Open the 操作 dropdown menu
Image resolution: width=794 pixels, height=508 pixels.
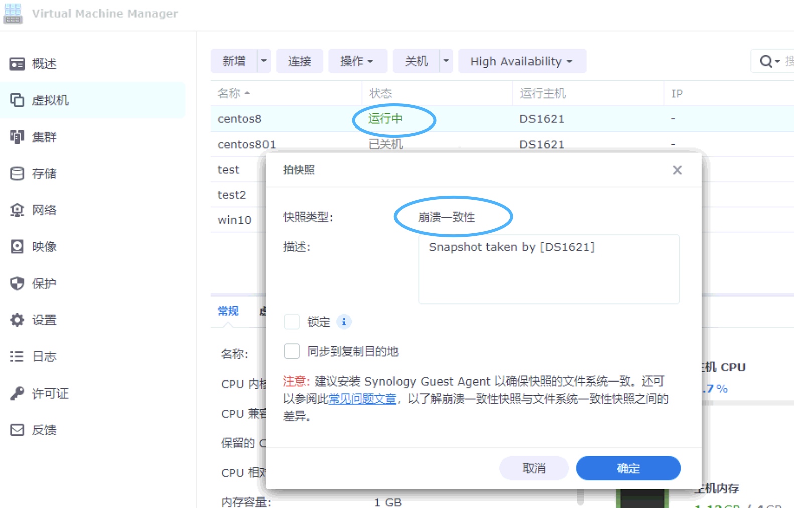tap(357, 61)
